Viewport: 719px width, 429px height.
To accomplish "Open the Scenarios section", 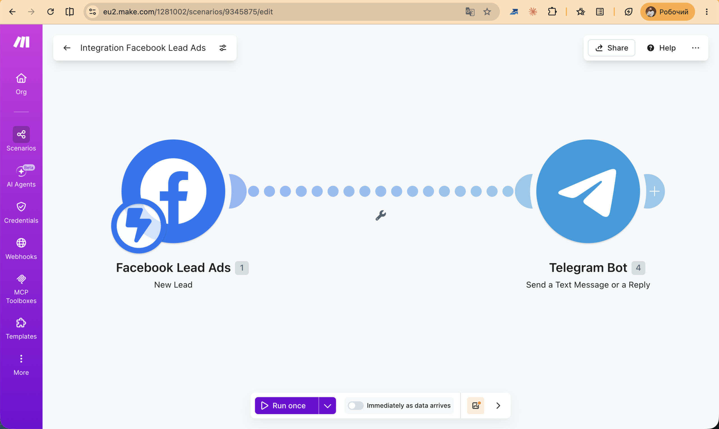I will point(21,139).
